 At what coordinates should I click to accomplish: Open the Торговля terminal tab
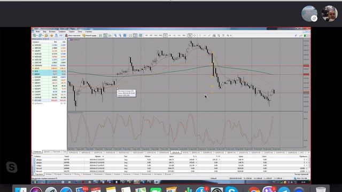tap(39, 174)
